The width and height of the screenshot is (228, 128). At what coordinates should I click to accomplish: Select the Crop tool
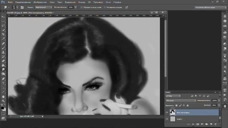[x=3, y=34]
